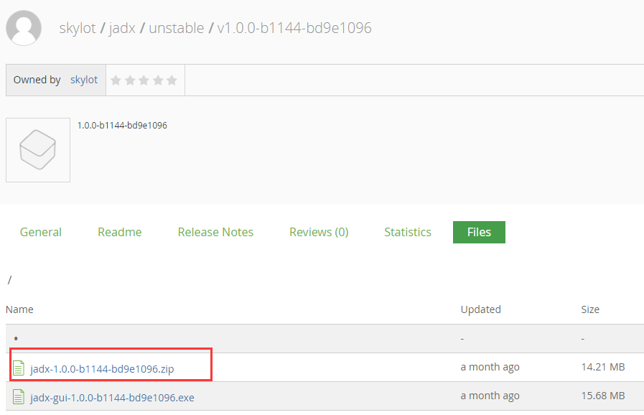Image resolution: width=644 pixels, height=415 pixels.
Task: Rate the package with the fourth star
Action: [x=158, y=80]
